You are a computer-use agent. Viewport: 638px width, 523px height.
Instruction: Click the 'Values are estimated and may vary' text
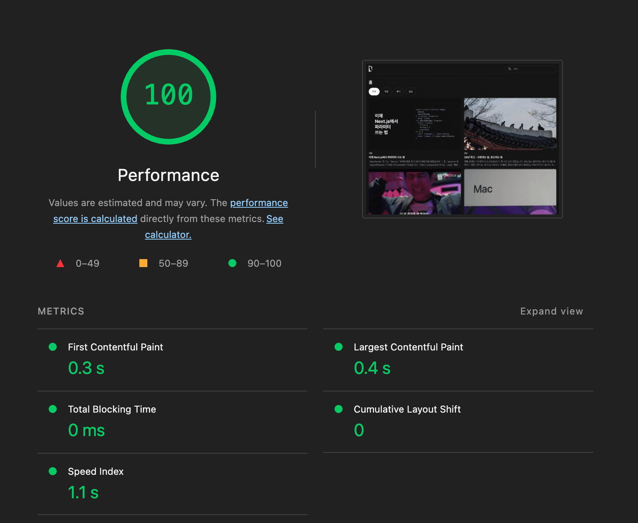coord(128,203)
